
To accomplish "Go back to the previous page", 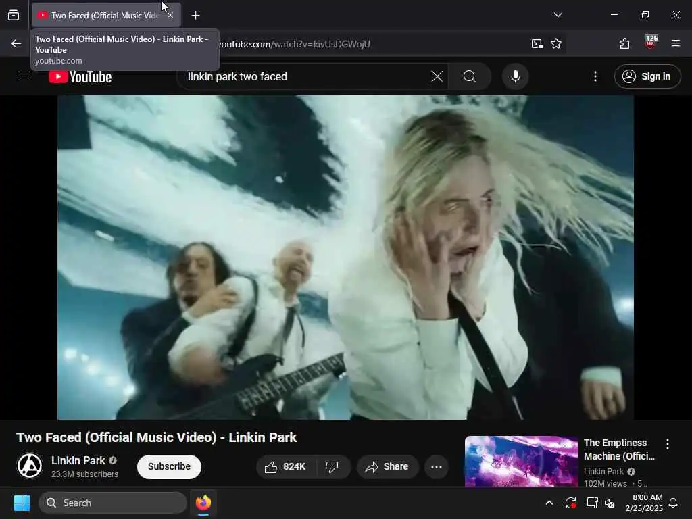I will (16, 43).
